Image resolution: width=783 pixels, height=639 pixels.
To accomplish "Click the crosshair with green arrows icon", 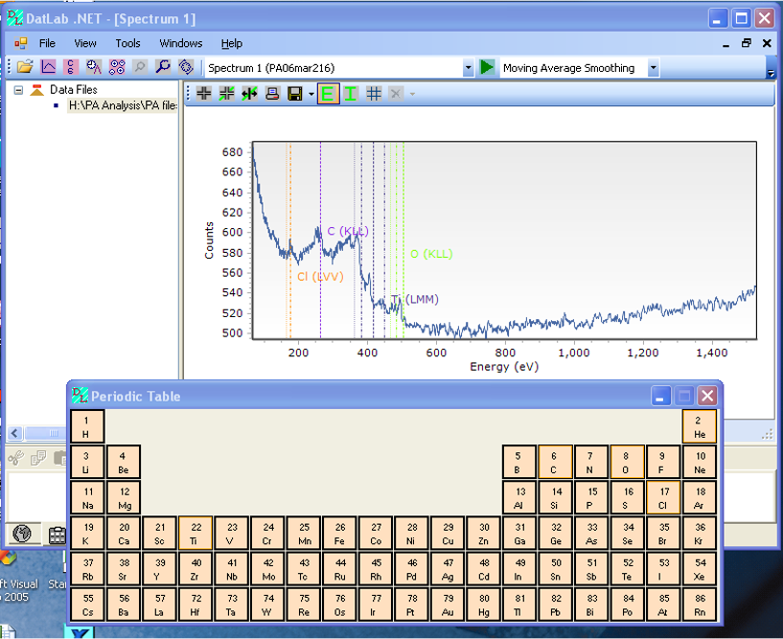I will click(227, 93).
